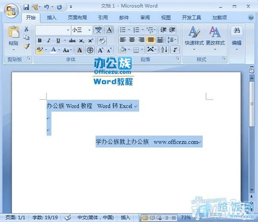
Task: Toggle justify alignment
Action: (151, 40)
